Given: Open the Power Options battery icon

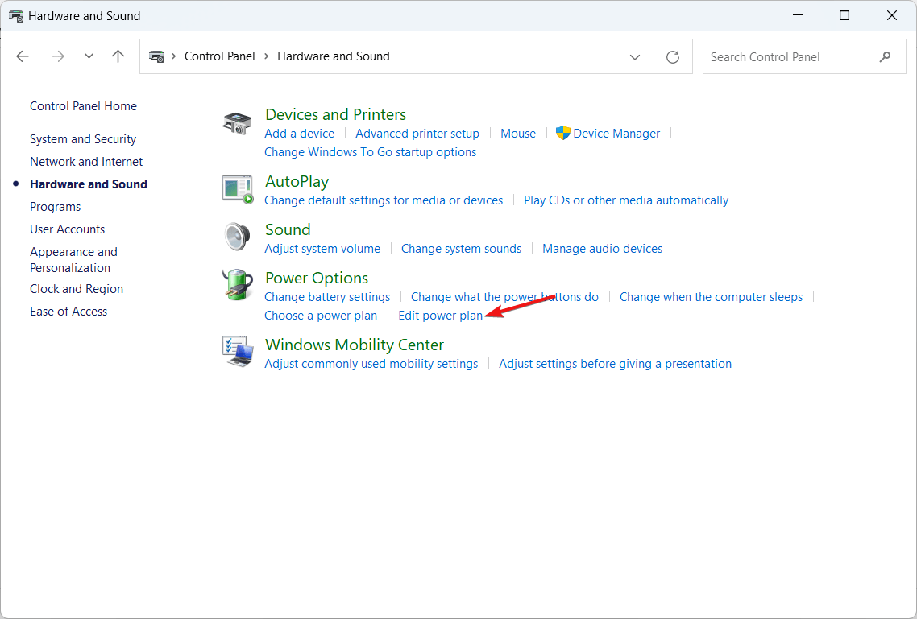Looking at the screenshot, I should 238,285.
